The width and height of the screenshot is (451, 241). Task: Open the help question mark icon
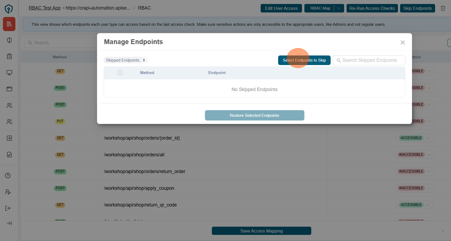(8, 175)
